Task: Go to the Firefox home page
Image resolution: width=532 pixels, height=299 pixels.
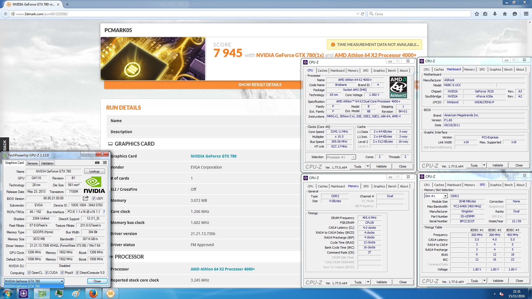Action: point(505,14)
